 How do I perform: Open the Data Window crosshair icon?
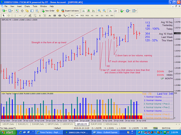(x=22, y=11)
